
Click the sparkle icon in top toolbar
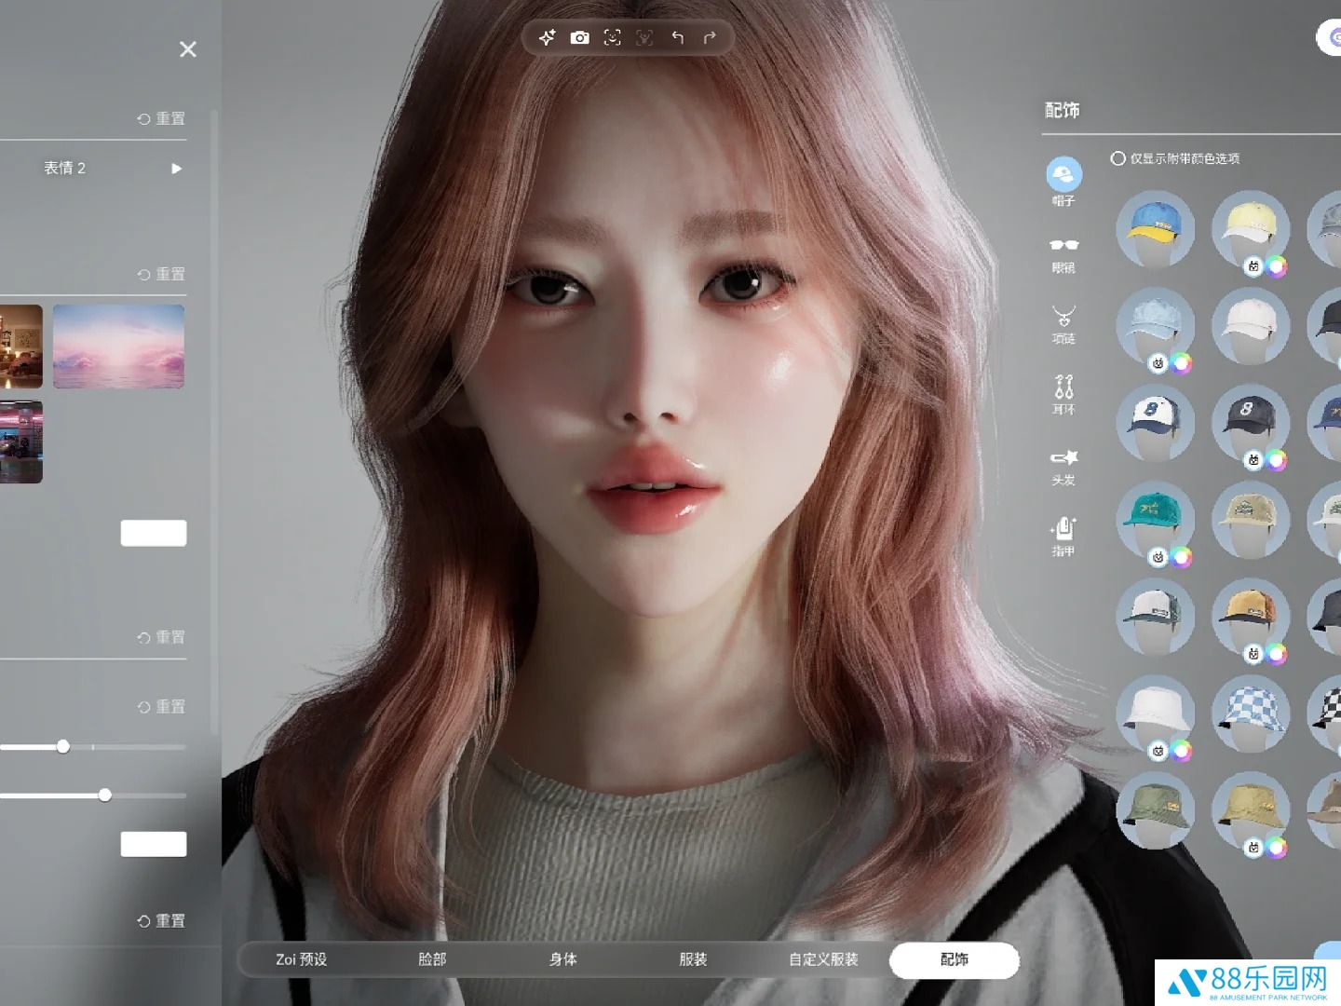click(x=547, y=37)
